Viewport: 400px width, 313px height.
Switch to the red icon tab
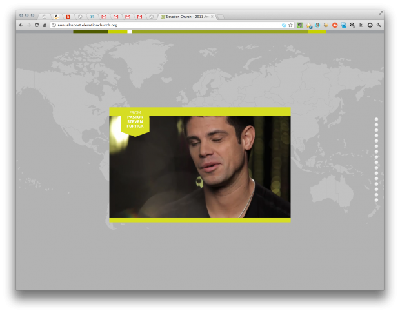click(68, 17)
